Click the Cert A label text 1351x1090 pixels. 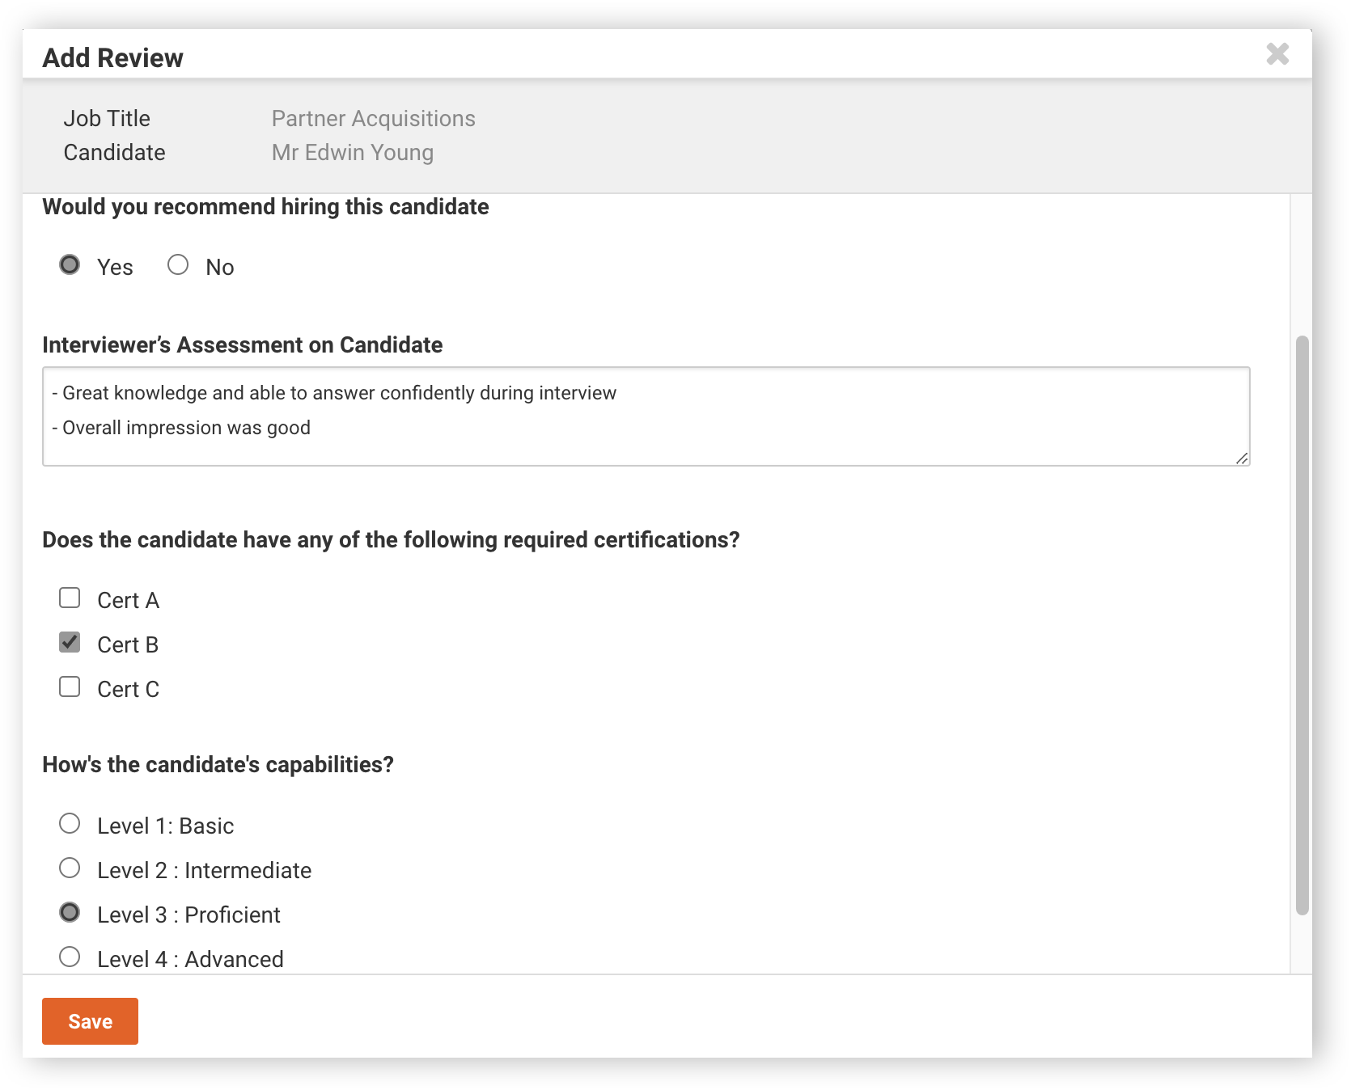coord(128,600)
